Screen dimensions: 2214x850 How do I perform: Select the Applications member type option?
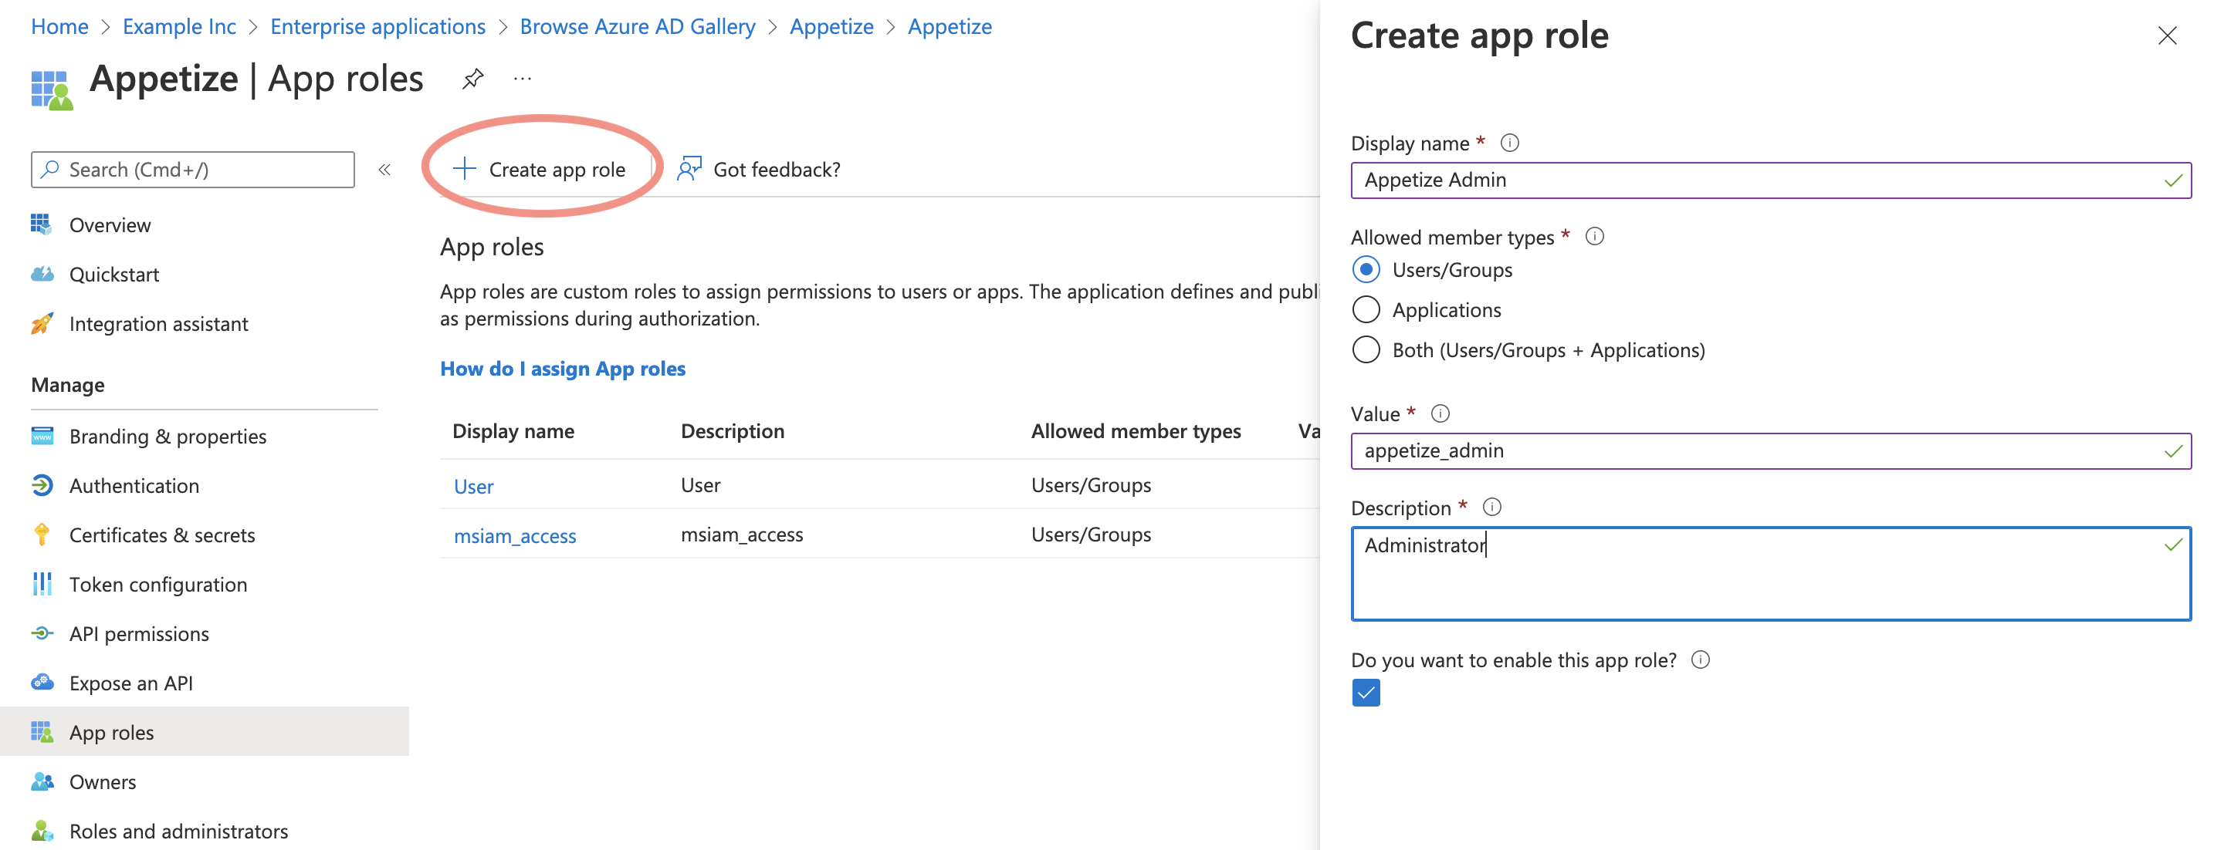point(1366,310)
